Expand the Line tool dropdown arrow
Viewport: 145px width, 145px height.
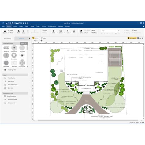(71, 33)
